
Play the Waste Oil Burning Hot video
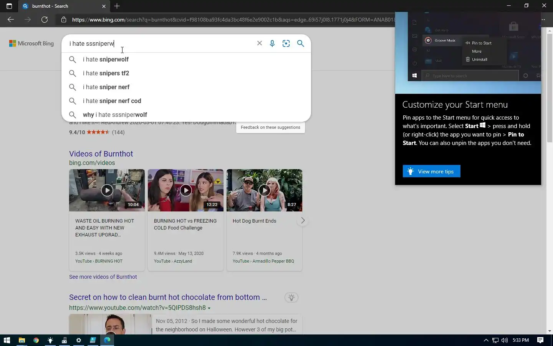[107, 190]
